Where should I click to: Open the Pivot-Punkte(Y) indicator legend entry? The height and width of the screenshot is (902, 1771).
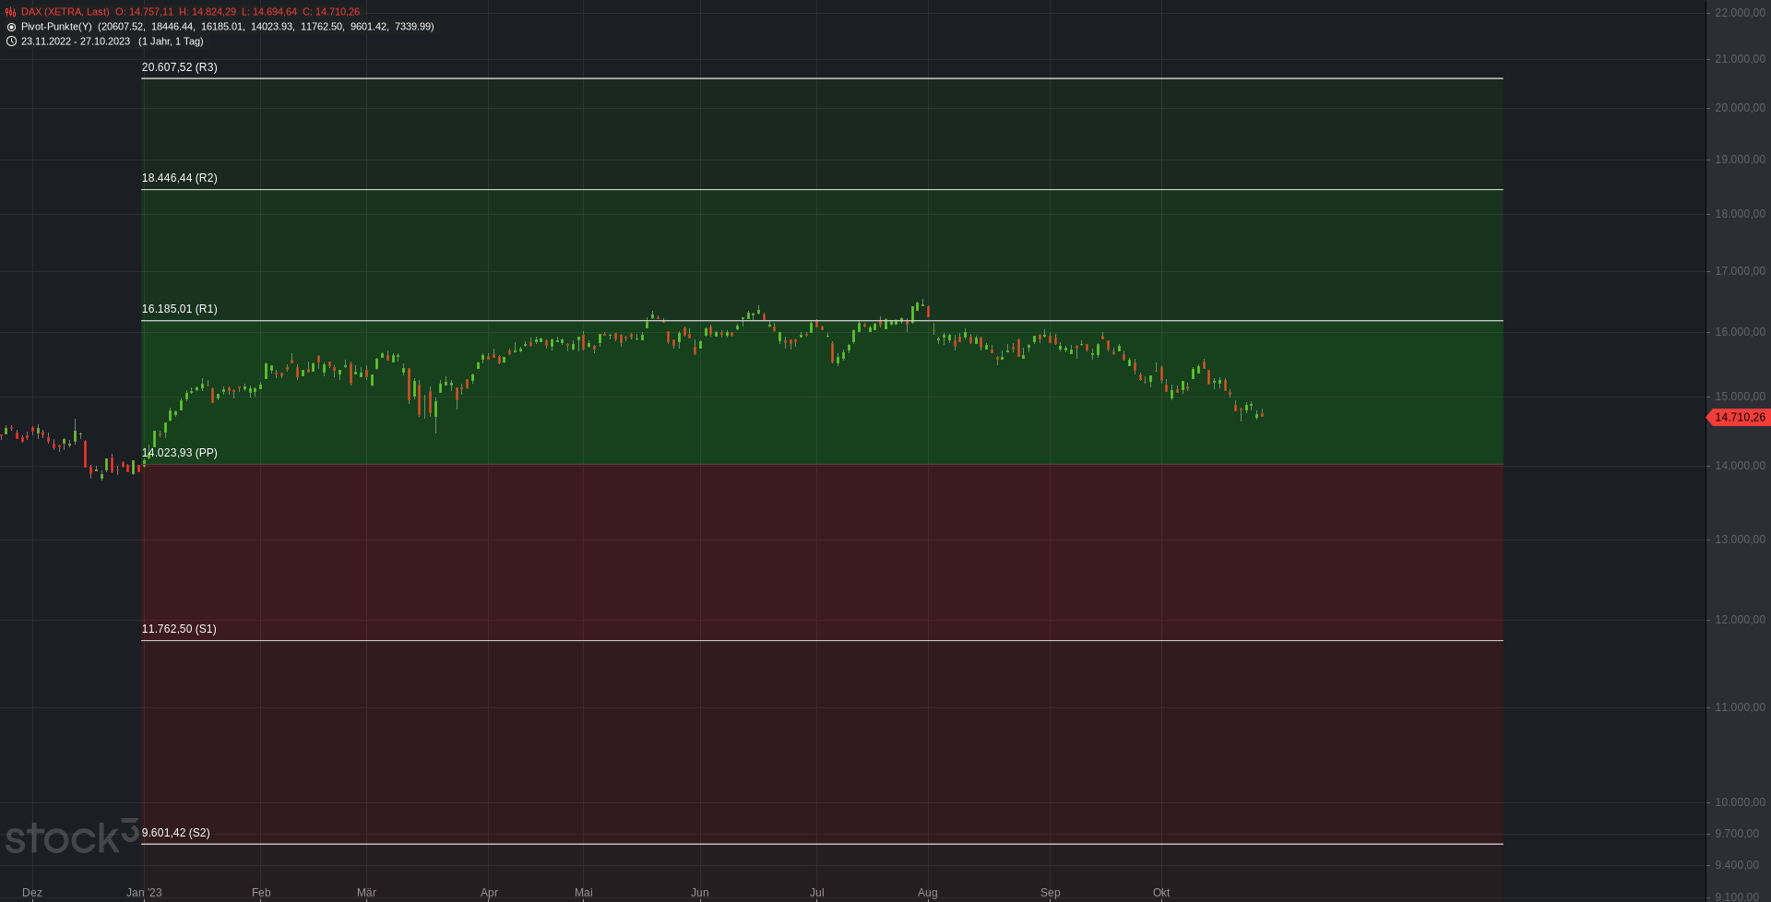(56, 27)
